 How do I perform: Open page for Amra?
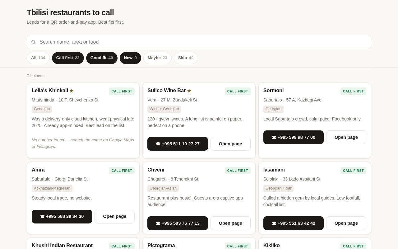[x=114, y=217]
